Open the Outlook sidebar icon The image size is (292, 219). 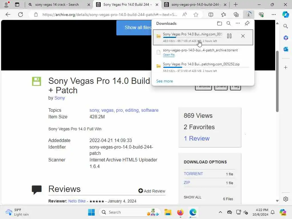point(286,49)
